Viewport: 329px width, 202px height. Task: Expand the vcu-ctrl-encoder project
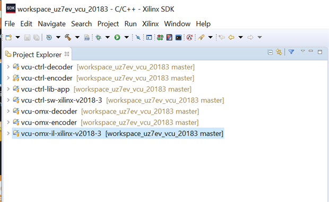pos(8,78)
